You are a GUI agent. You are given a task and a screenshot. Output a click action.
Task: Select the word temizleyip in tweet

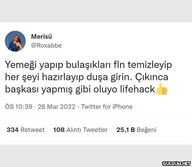tap(150, 65)
